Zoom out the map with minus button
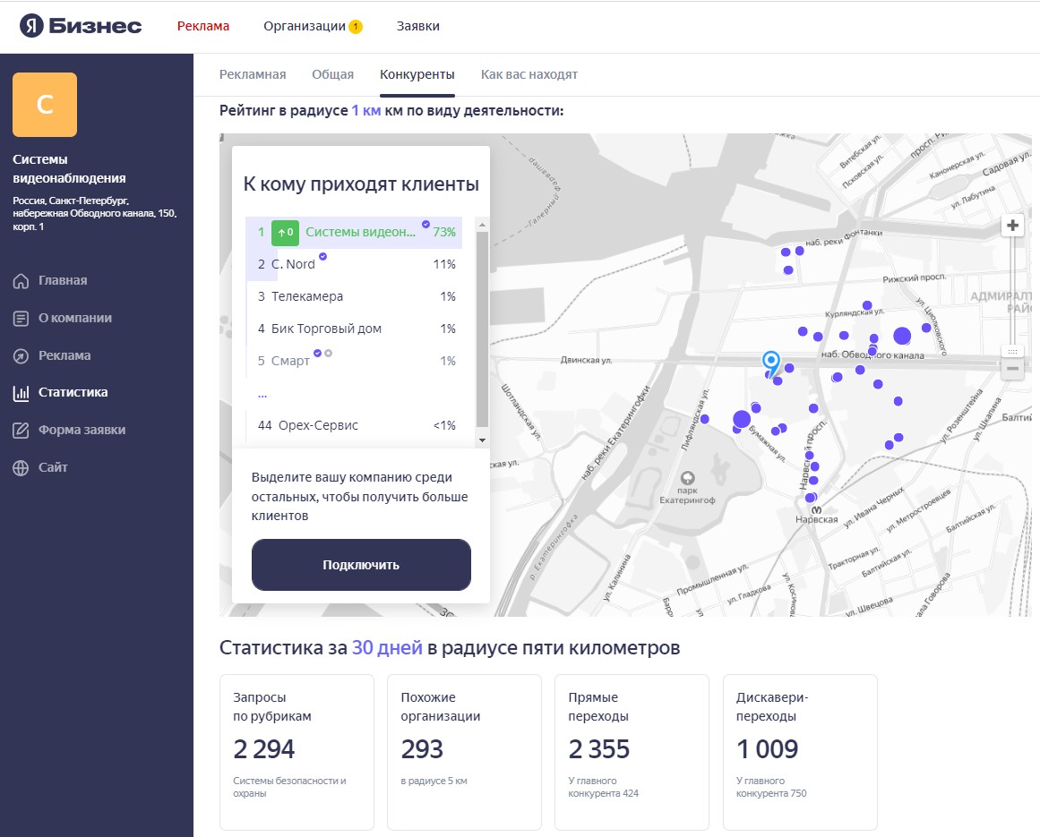This screenshot has height=837, width=1040. [x=1012, y=368]
